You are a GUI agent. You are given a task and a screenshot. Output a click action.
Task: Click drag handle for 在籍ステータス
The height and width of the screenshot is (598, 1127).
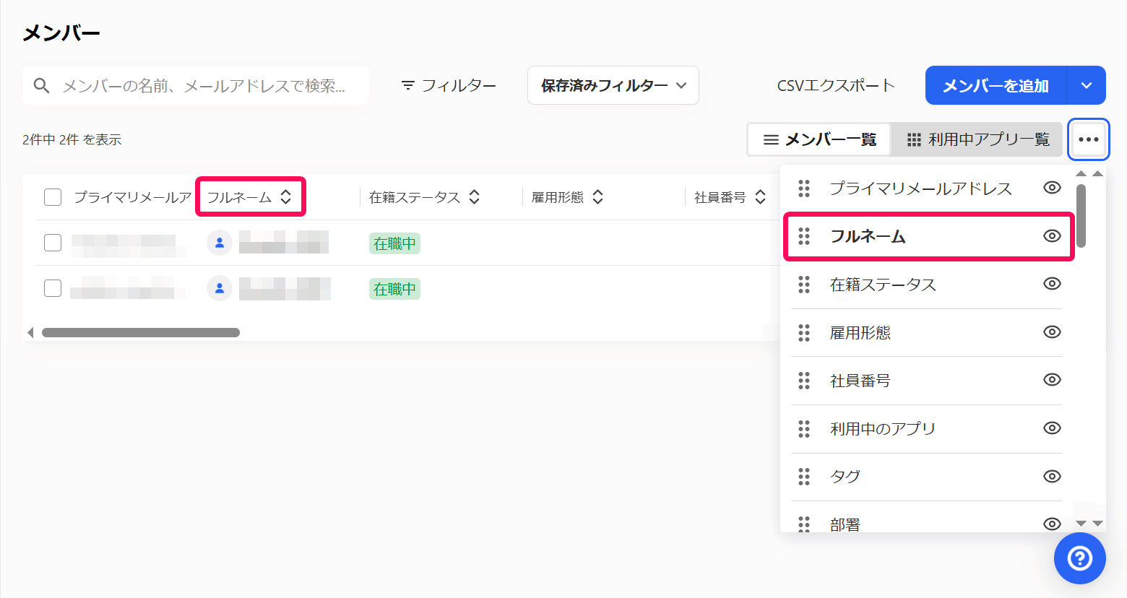pos(804,285)
